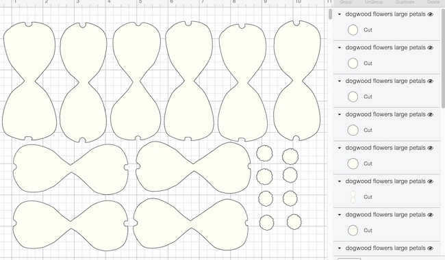This screenshot has height=260, width=445.
Task: Select the second upright petal from the left
Action: pyautogui.click(x=83, y=82)
